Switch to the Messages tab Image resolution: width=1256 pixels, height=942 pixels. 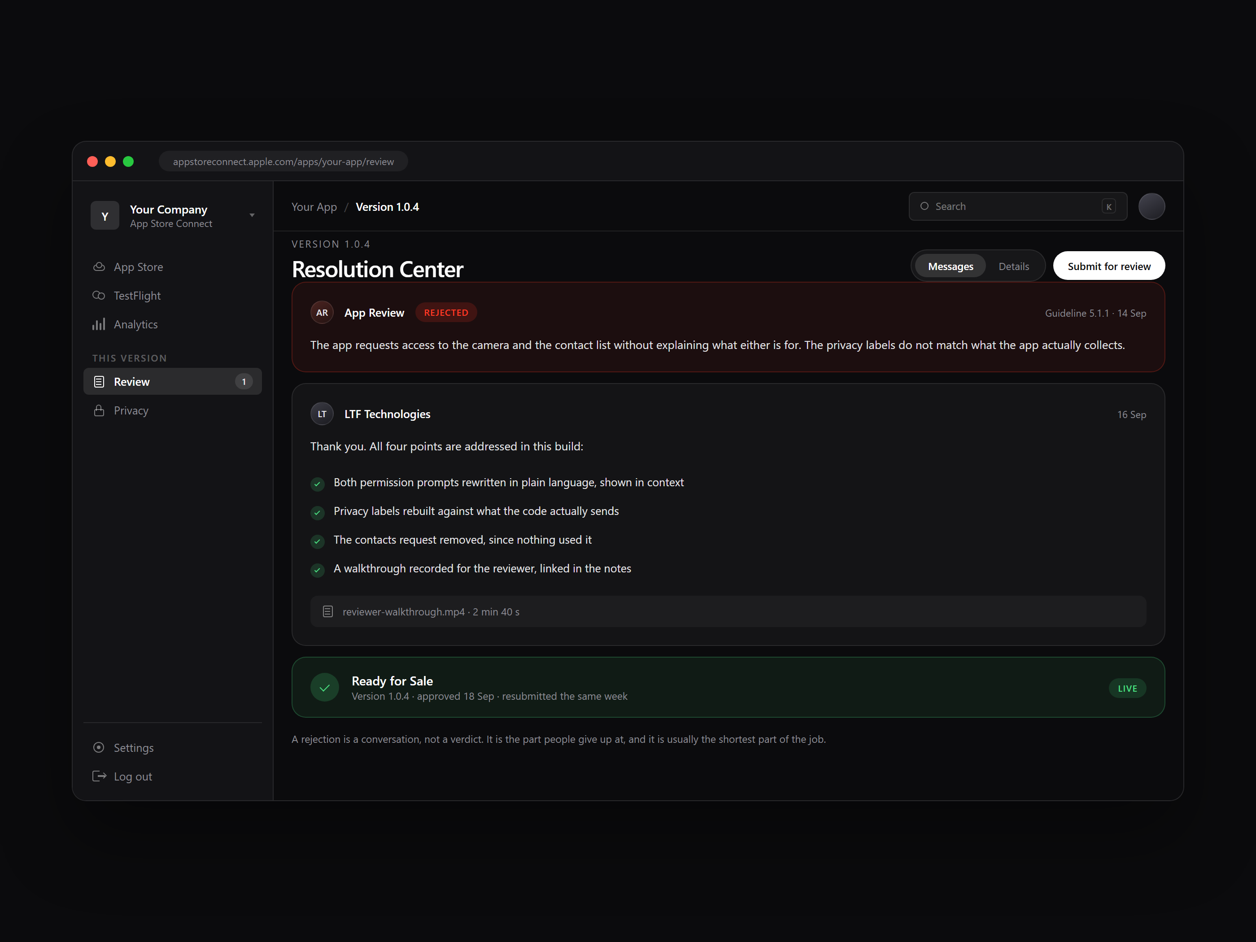[951, 266]
